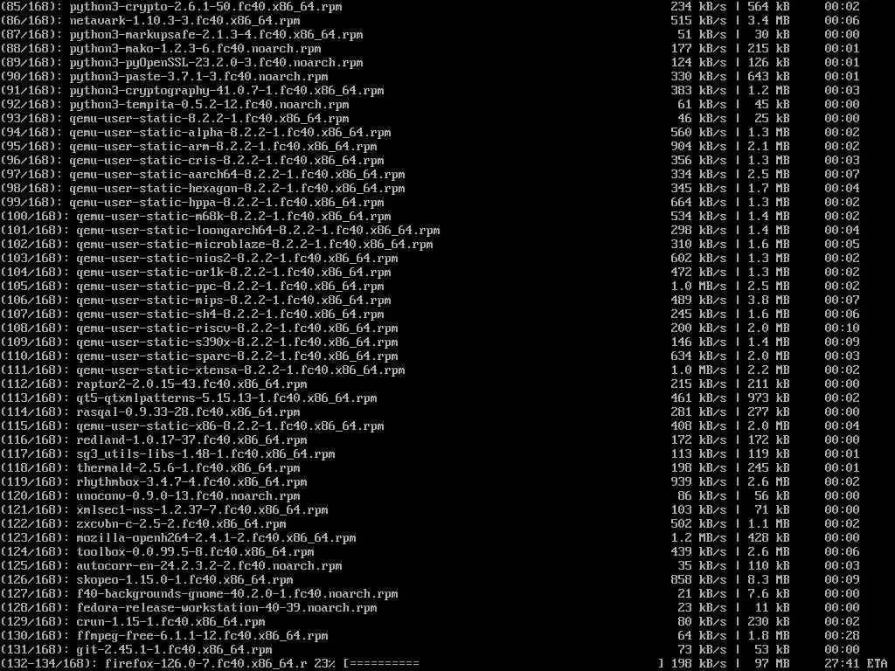Click the thermald-2.5.6-1 package entry
The image size is (895, 671).
pyautogui.click(x=189, y=468)
